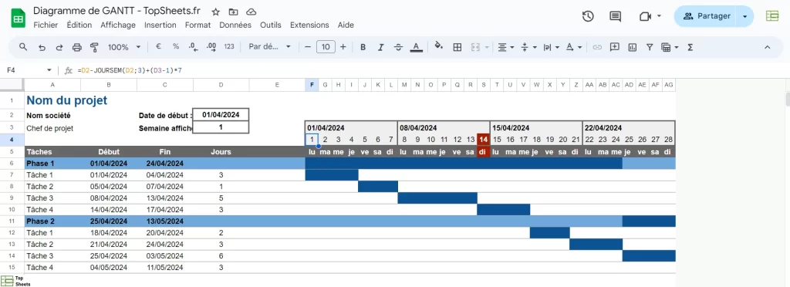Click the row 9 header
The image size is (790, 287).
coord(12,198)
